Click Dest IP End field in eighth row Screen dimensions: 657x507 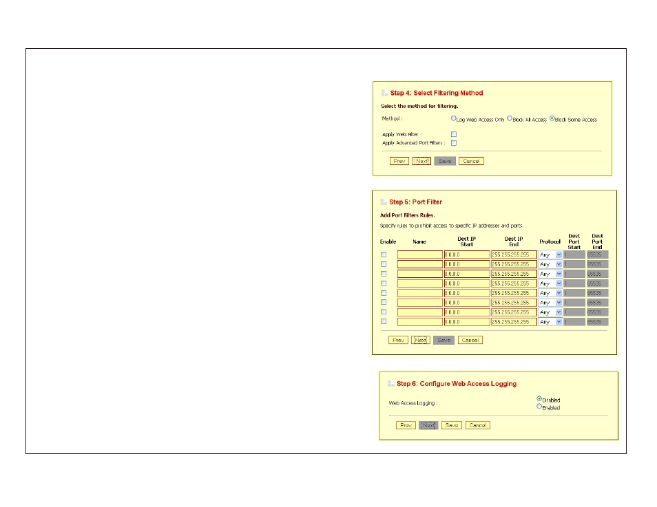point(514,322)
